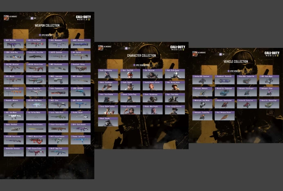Click the Call of Duty Mobile logo in Character Collection

click(x=177, y=48)
